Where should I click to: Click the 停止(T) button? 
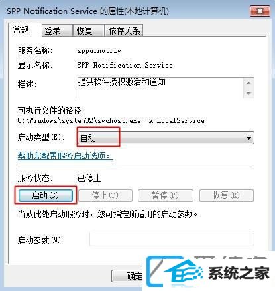[105, 195]
